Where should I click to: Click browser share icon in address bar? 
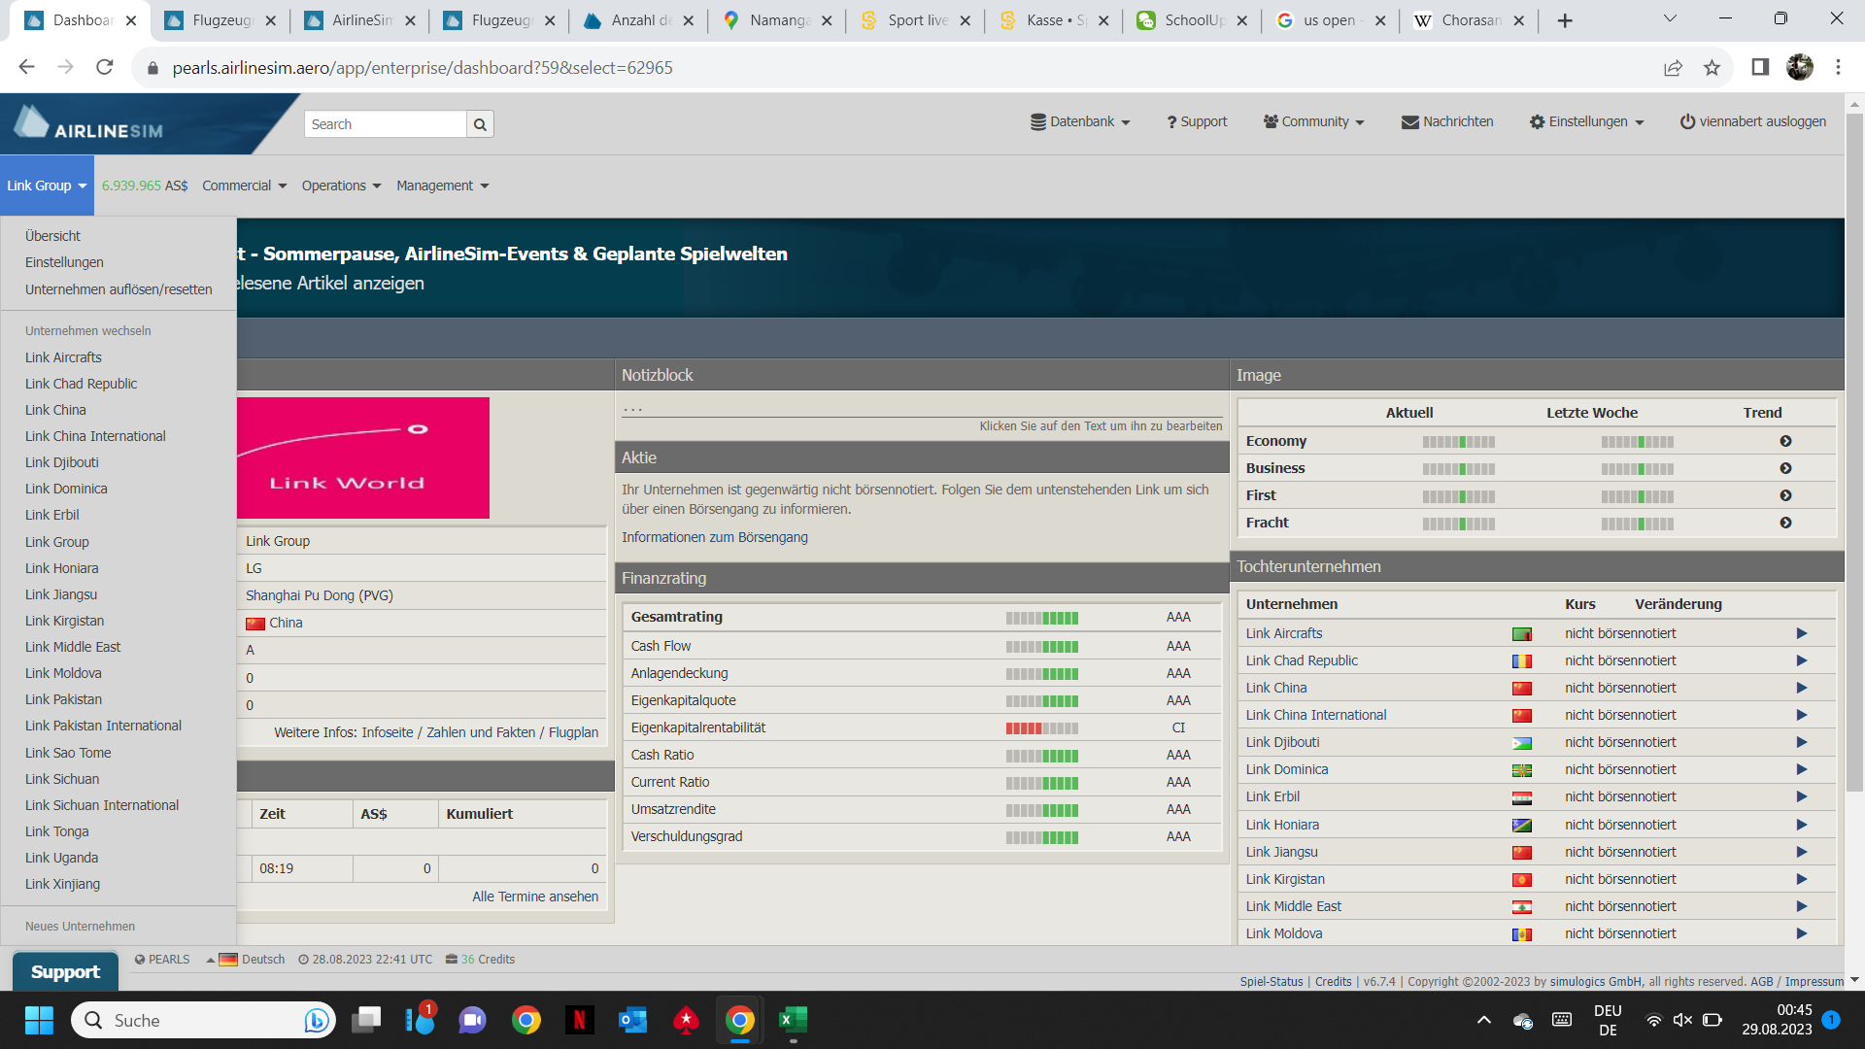coord(1673,67)
